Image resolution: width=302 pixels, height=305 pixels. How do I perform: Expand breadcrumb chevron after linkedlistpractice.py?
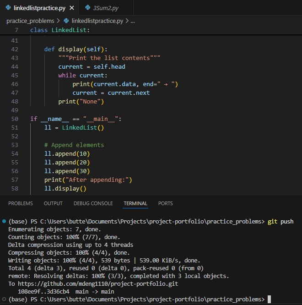tap(127, 21)
